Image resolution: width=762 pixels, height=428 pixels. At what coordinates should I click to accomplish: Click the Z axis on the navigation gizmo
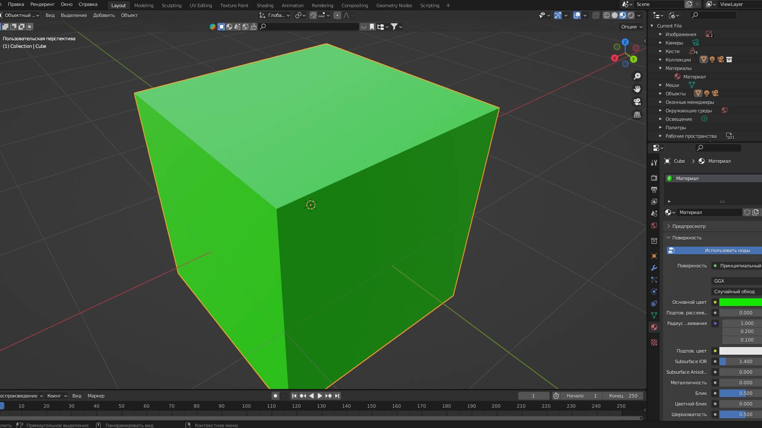point(625,42)
